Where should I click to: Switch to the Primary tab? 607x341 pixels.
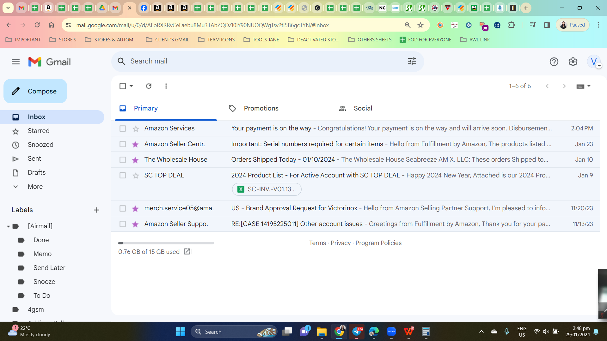point(166,108)
